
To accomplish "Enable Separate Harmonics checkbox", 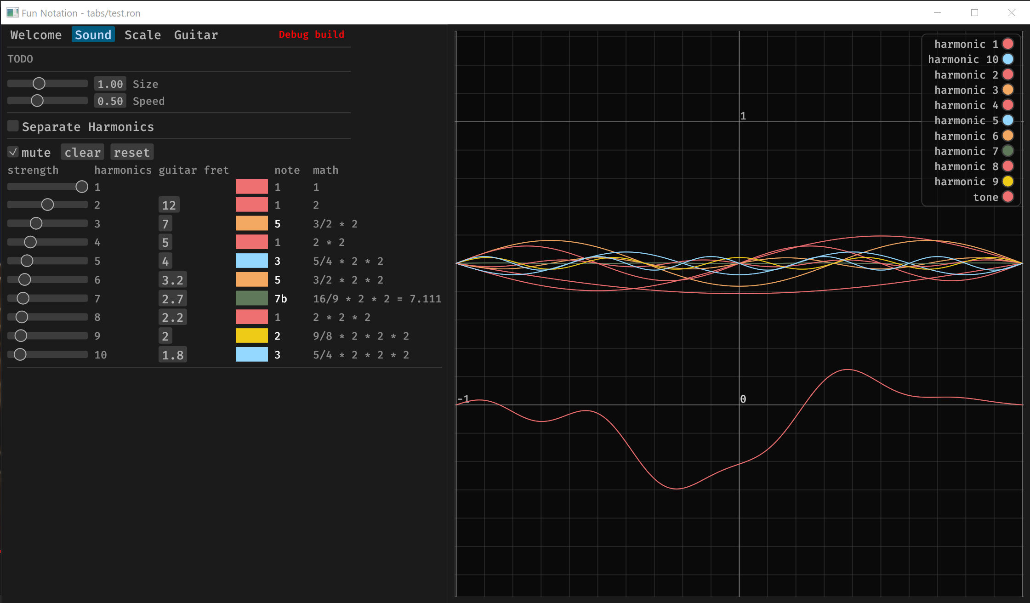I will point(13,126).
